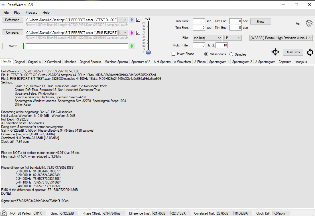
Task: Click the first row Trim End field
Action: (x=235, y=21)
